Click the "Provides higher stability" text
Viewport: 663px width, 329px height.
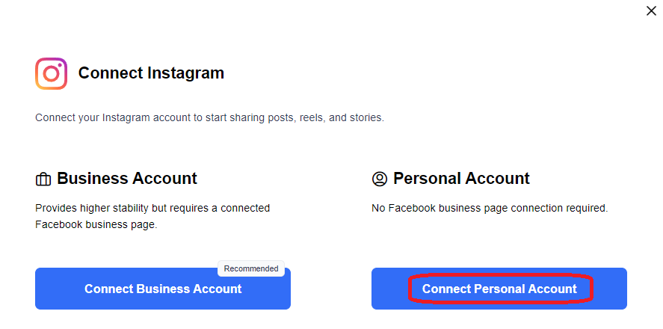click(93, 208)
